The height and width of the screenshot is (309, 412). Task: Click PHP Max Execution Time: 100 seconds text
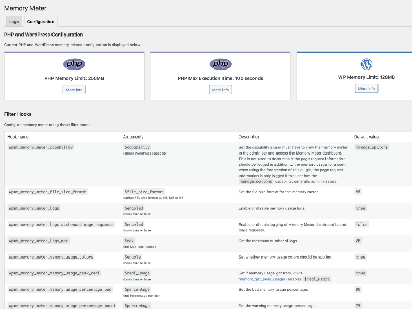[x=220, y=78]
